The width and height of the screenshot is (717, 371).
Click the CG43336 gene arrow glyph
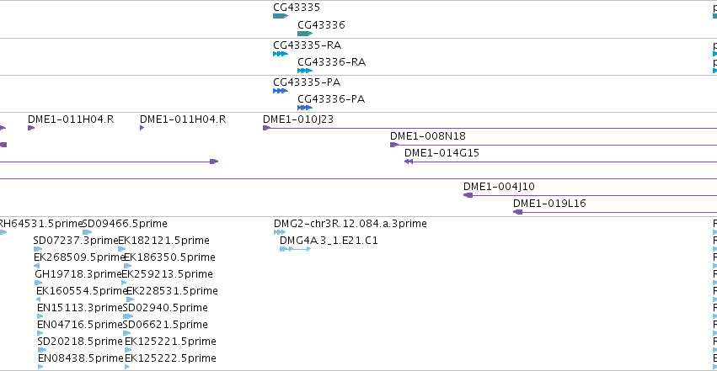(305, 34)
